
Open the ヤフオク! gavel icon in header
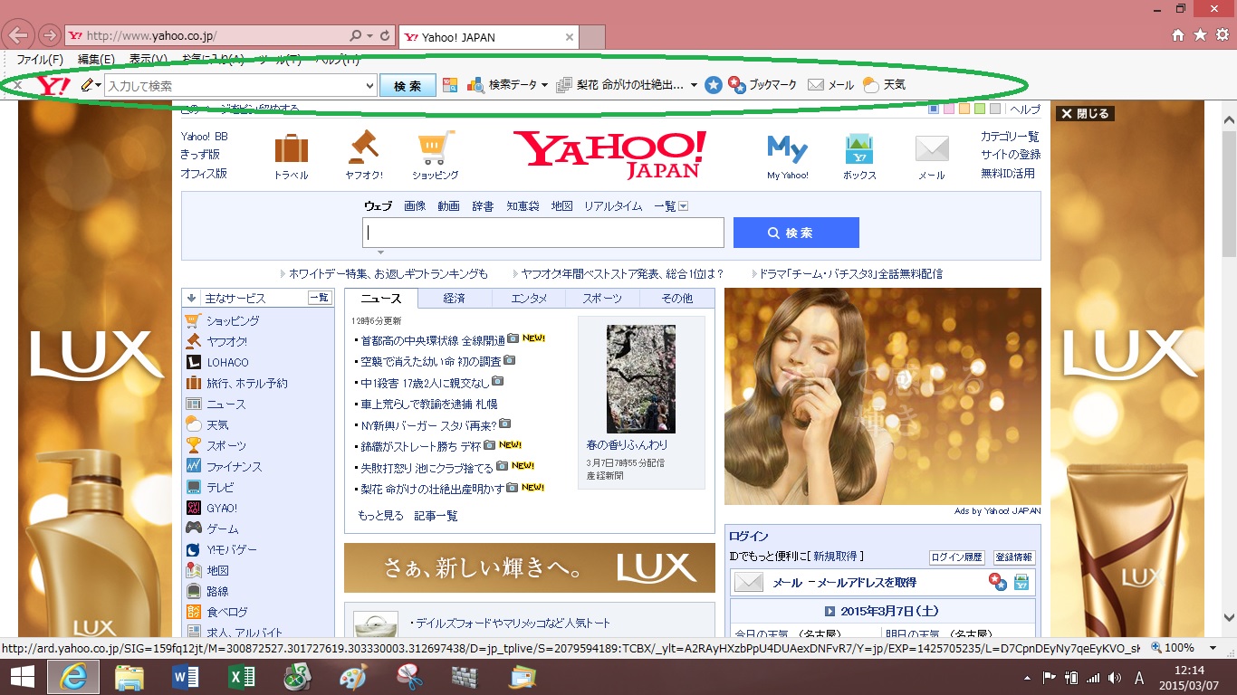pos(363,147)
